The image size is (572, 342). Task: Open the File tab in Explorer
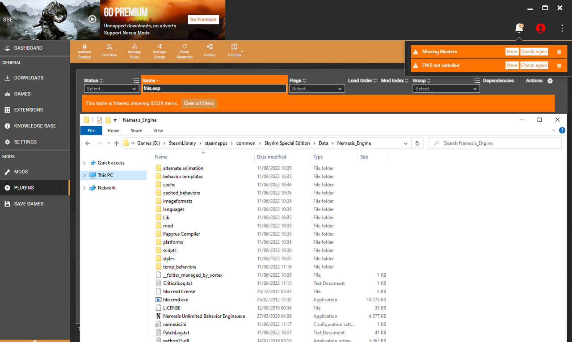pos(91,131)
